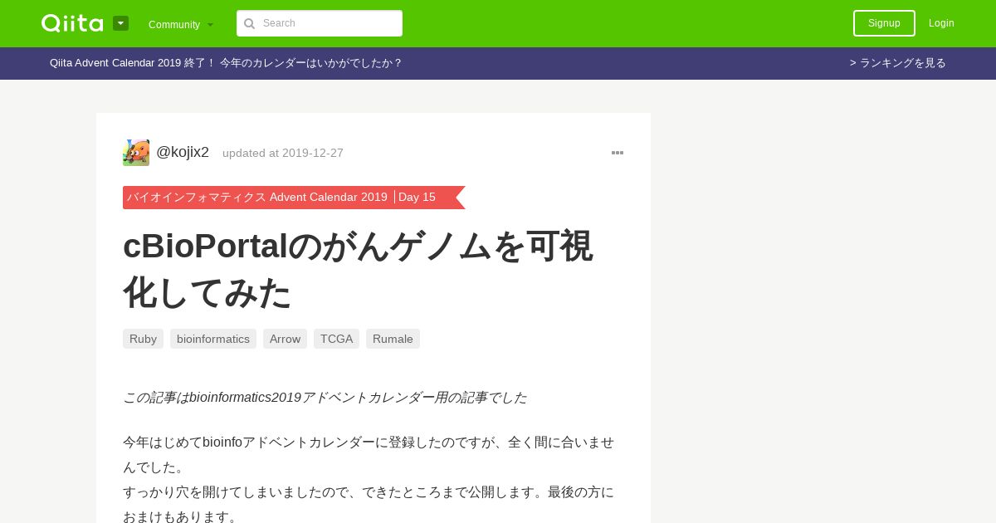The width and height of the screenshot is (996, 523).
Task: Open kojix2 avatar image
Action: coord(136,153)
